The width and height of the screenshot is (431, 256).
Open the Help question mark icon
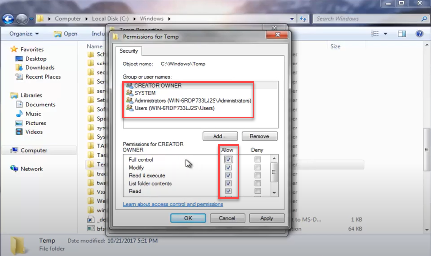tap(419, 34)
